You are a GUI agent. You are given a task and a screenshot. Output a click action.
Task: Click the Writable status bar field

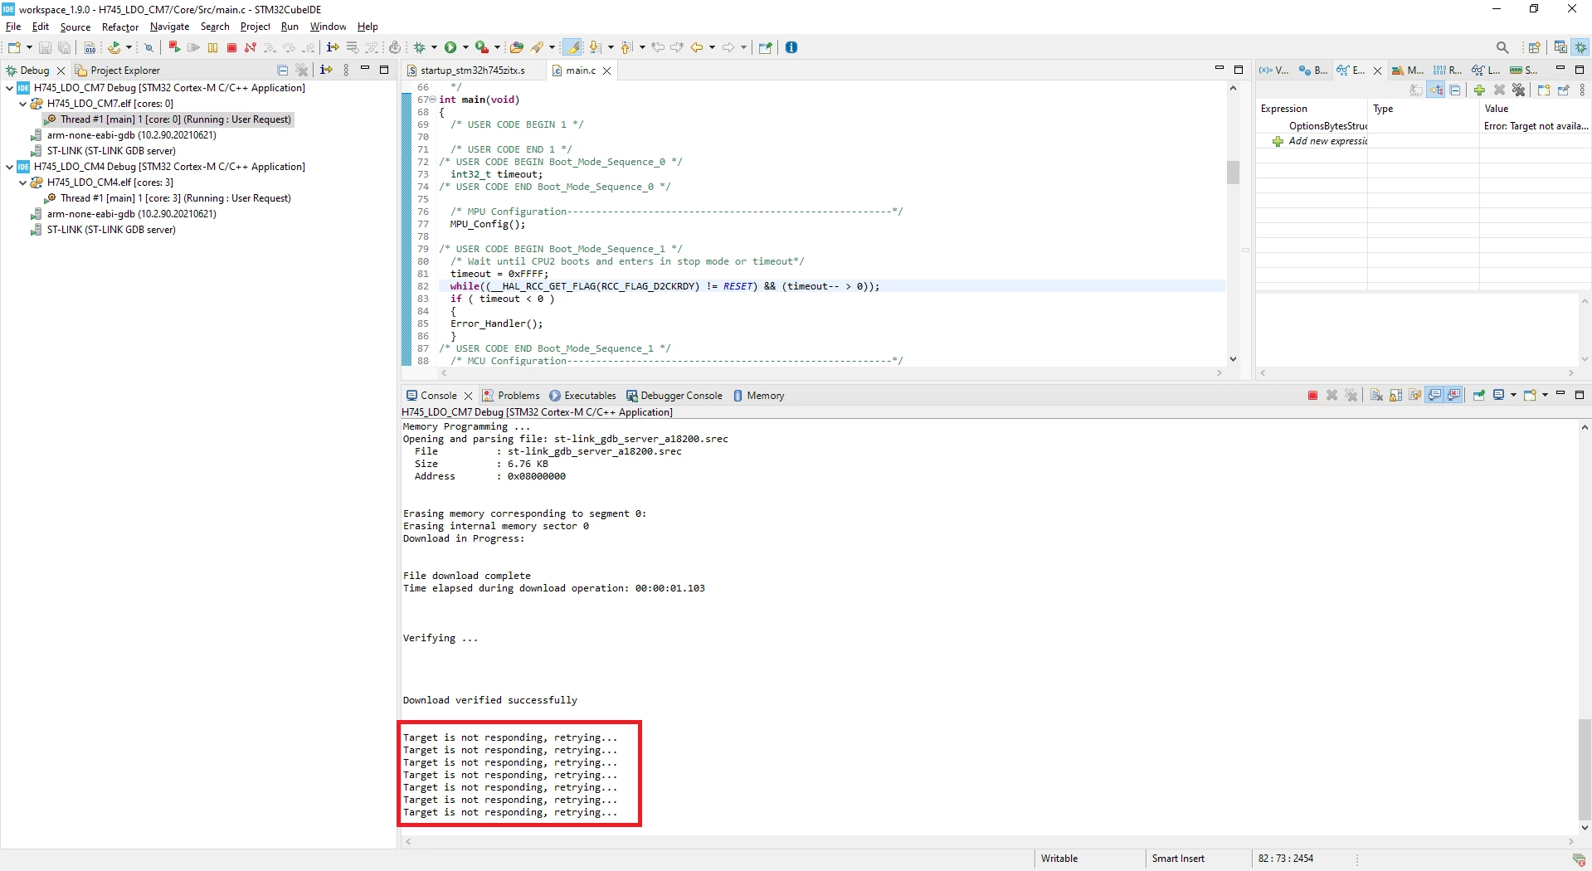[x=1059, y=859]
